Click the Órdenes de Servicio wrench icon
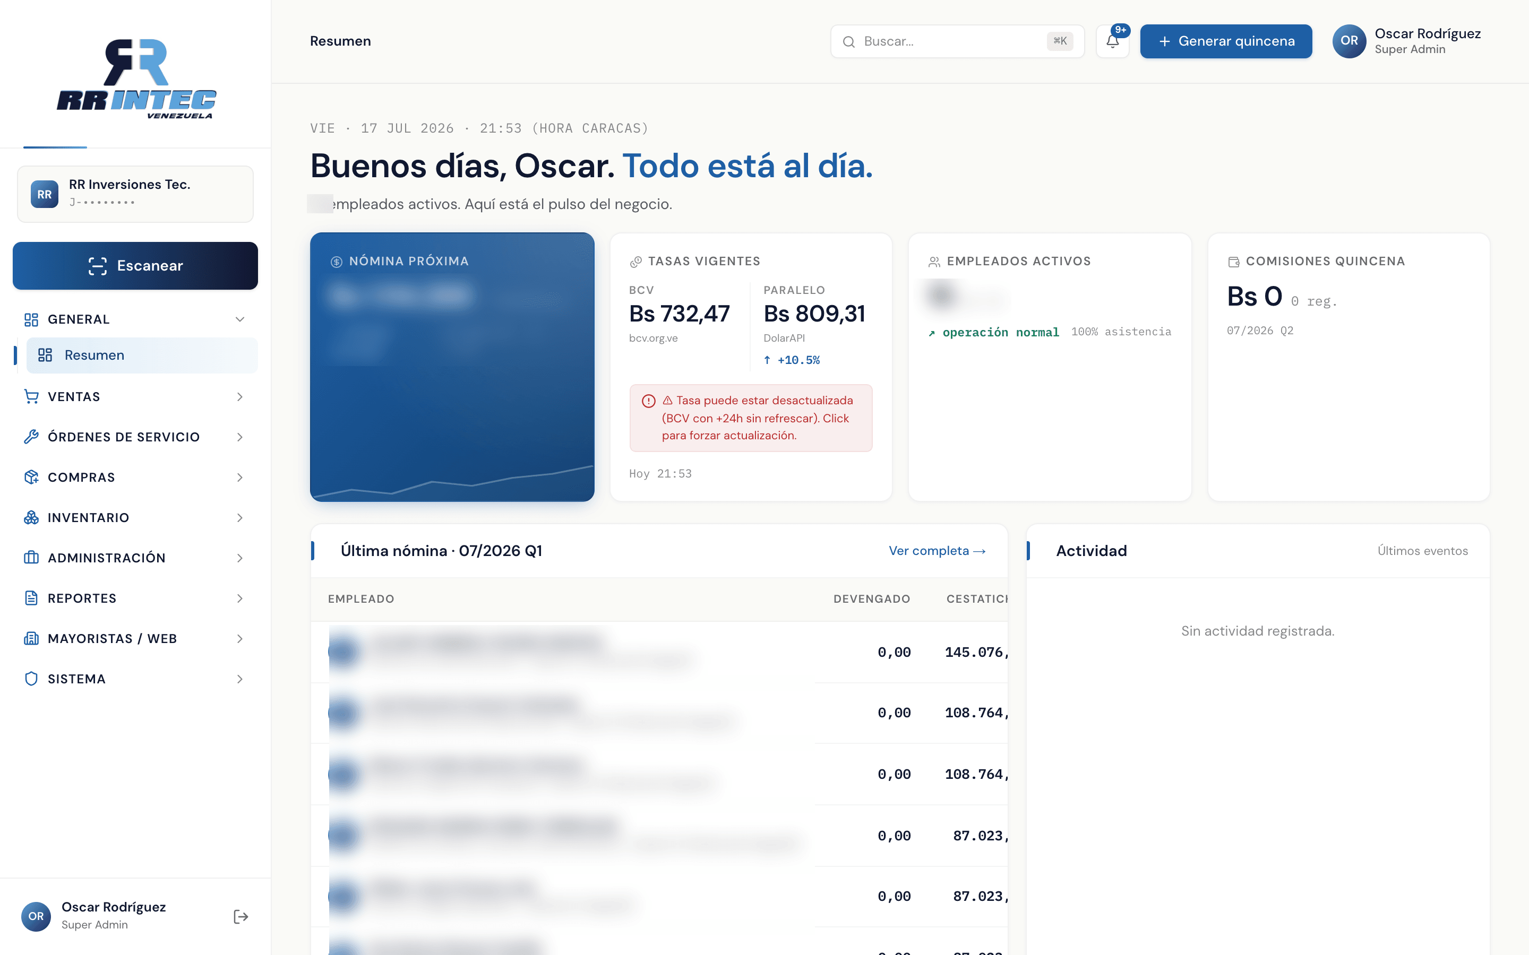The width and height of the screenshot is (1529, 955). point(31,437)
